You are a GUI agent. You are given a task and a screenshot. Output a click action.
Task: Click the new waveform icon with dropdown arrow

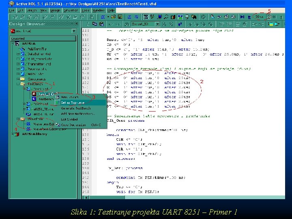click(x=103, y=17)
